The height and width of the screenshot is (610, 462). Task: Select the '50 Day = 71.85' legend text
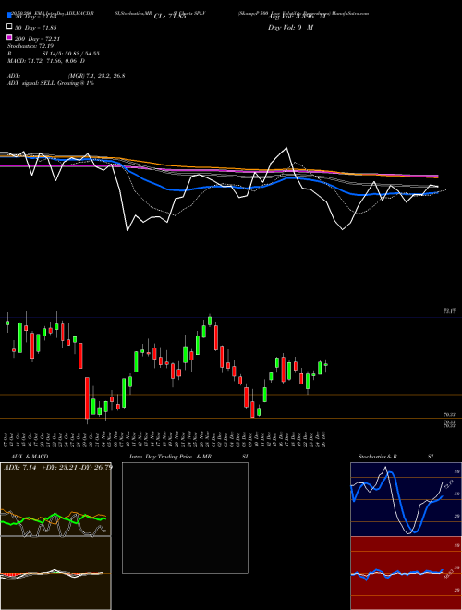(x=36, y=28)
